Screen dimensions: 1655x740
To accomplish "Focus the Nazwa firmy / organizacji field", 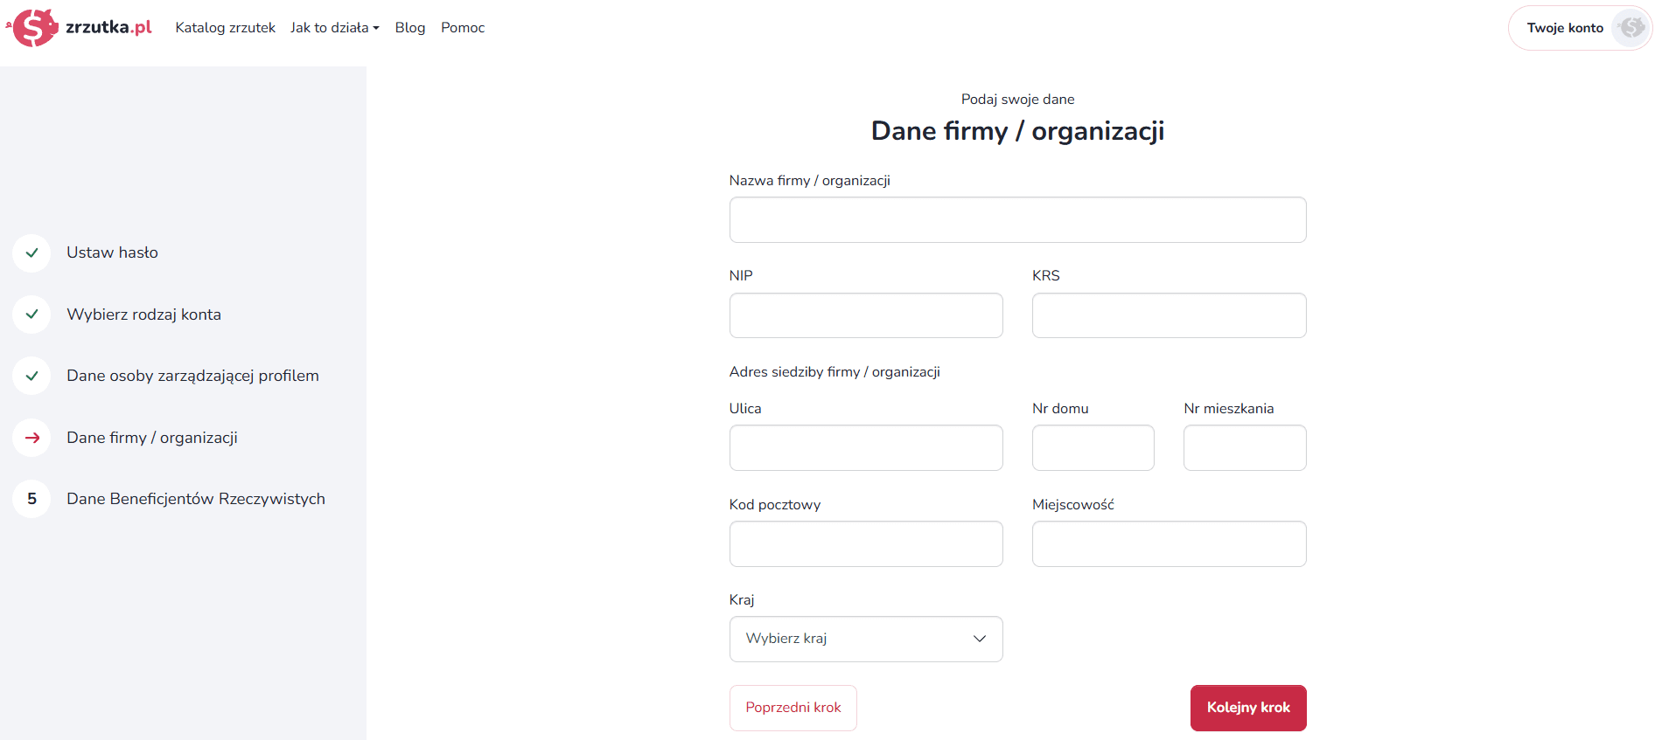I will (x=1018, y=219).
